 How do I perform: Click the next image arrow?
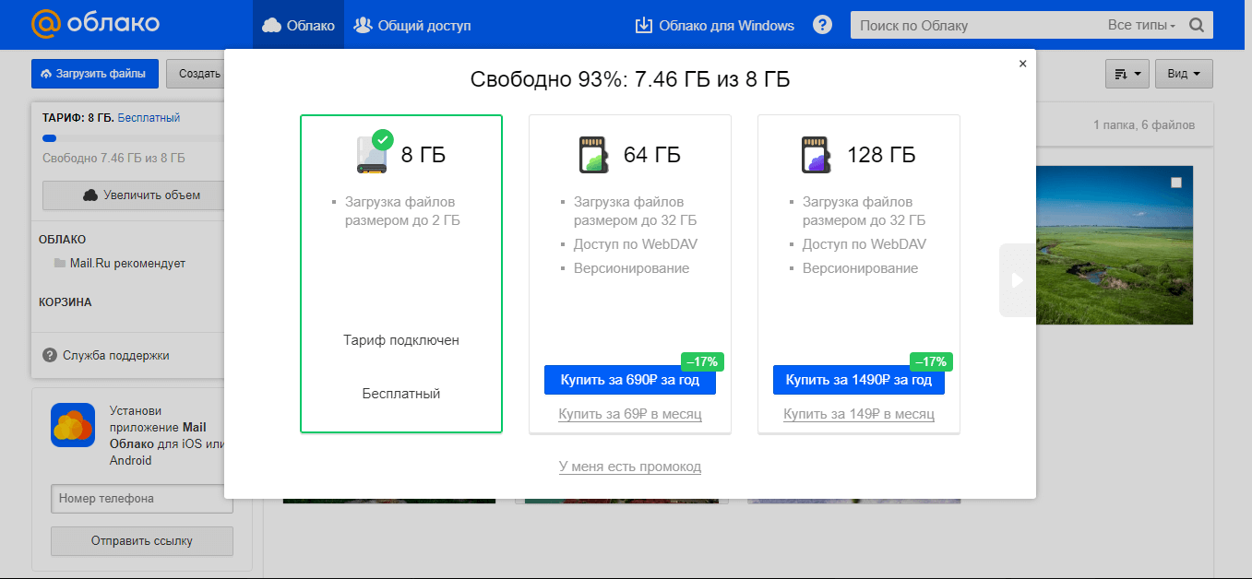(x=1017, y=280)
